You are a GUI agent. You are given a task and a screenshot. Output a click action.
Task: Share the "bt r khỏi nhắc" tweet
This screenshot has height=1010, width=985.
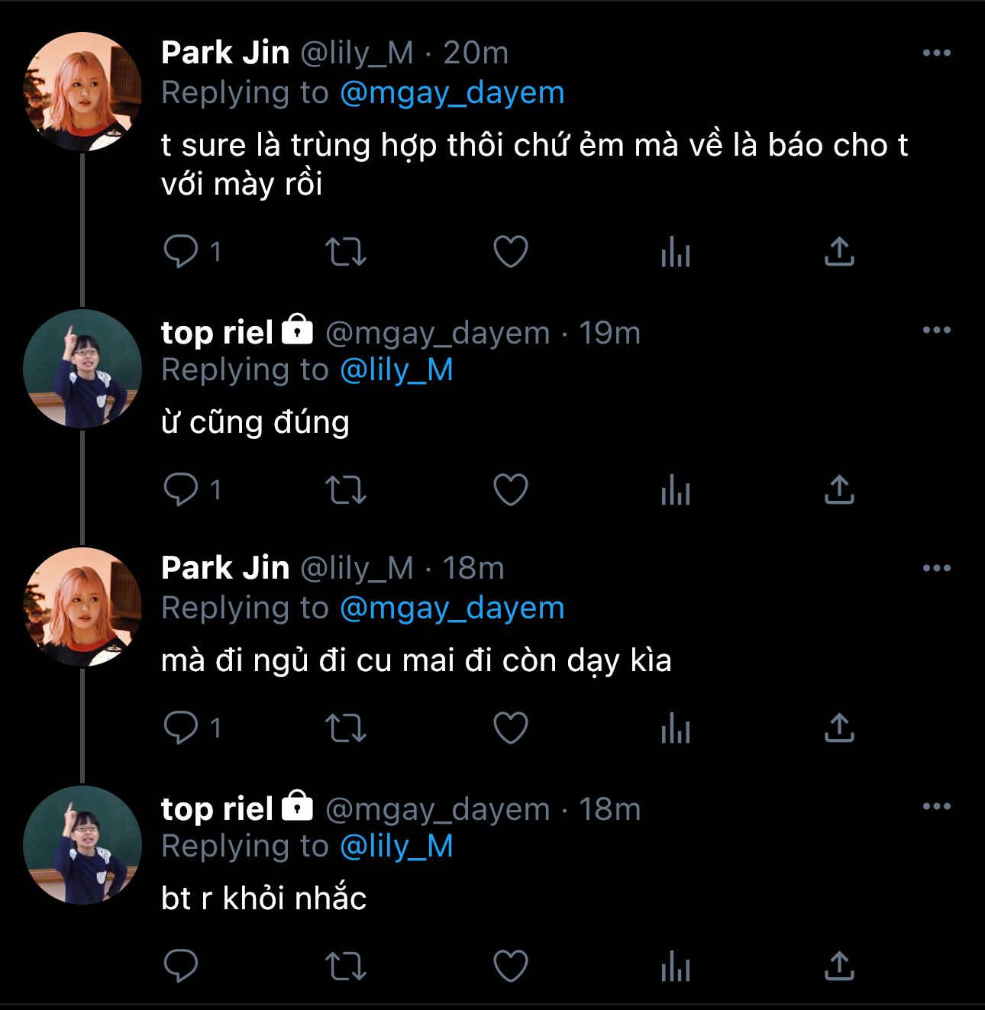click(x=839, y=966)
